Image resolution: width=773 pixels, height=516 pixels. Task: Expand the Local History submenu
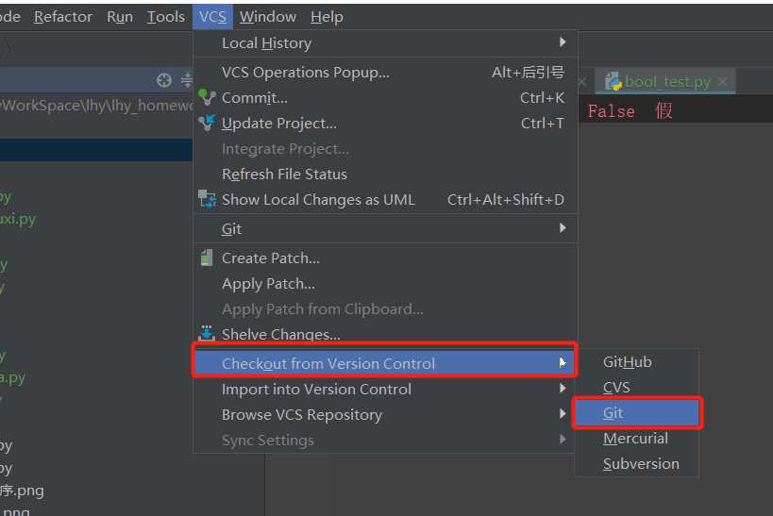[563, 42]
